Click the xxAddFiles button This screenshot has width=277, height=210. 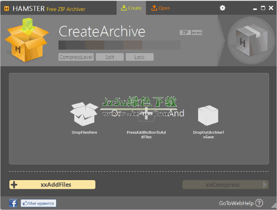pos(52,185)
